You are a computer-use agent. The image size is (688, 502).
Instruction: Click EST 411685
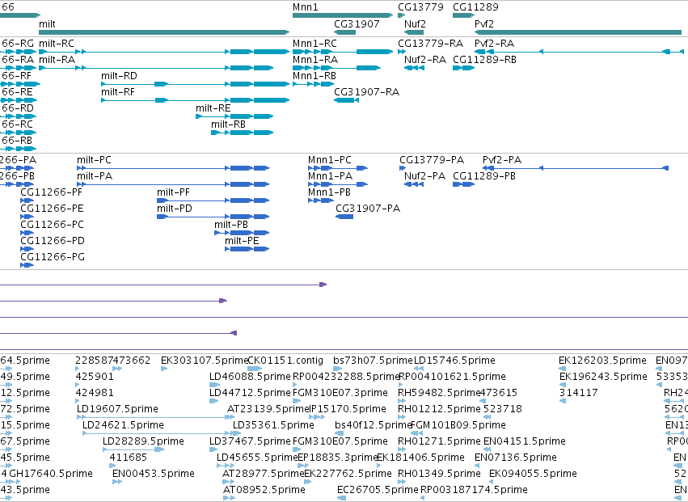(x=128, y=458)
